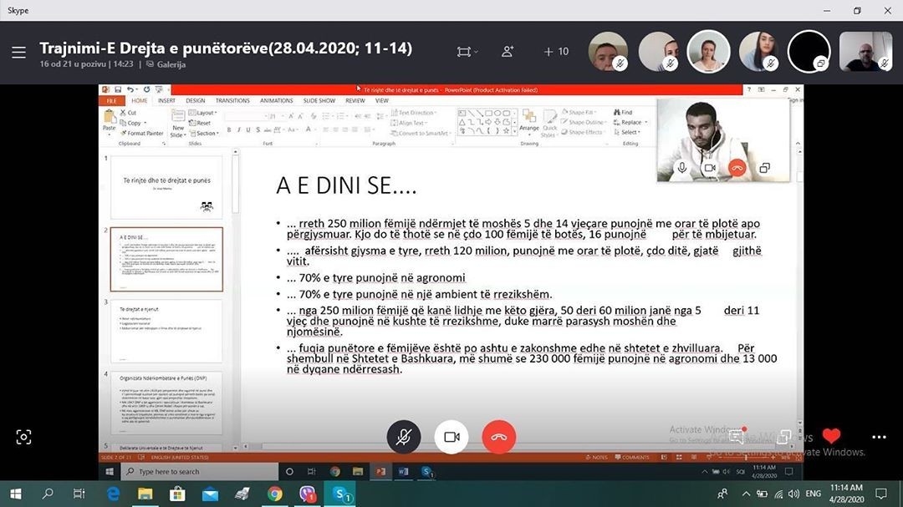Click the Replace button in Editing group
This screenshot has height=507, width=903.
point(631,122)
